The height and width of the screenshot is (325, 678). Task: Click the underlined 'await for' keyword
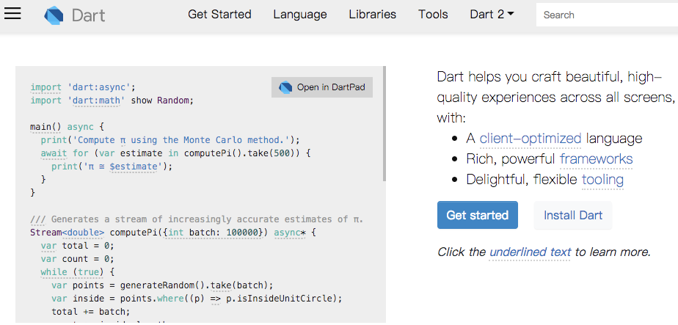click(x=65, y=153)
